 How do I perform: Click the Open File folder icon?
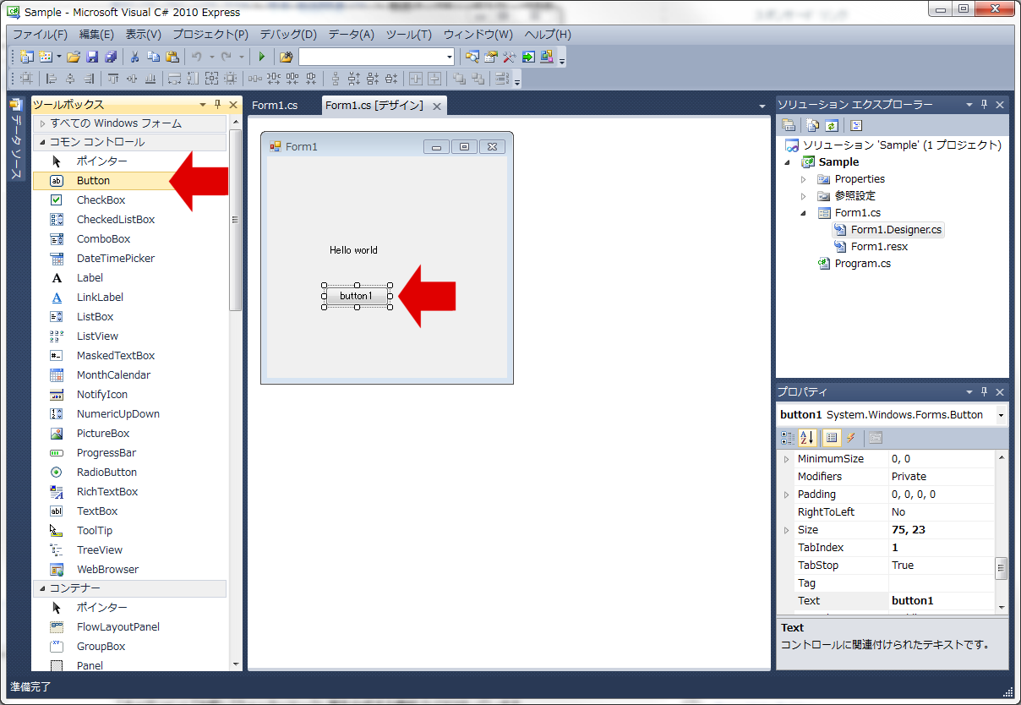73,57
